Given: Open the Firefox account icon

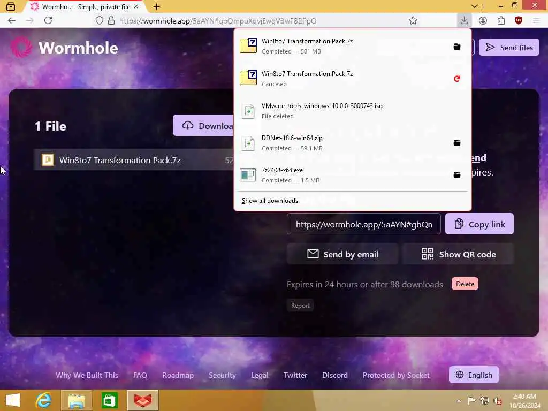Looking at the screenshot, I should (483, 21).
